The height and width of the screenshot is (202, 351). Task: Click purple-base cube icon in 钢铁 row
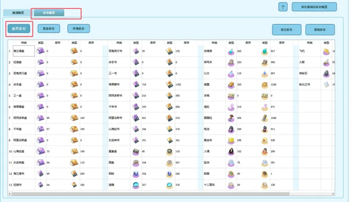(136, 174)
